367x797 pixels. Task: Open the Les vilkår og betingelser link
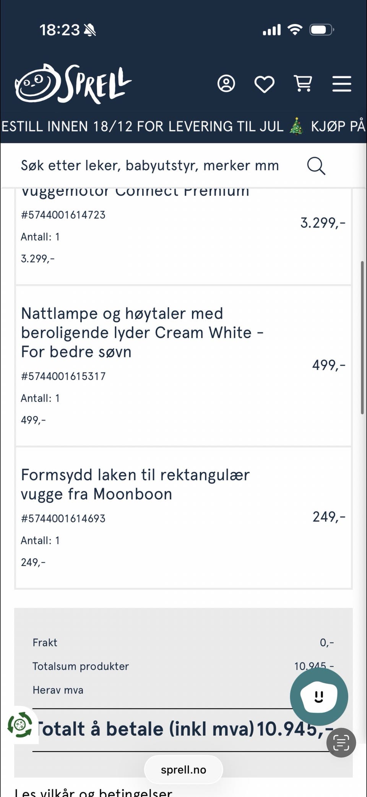pos(93,792)
